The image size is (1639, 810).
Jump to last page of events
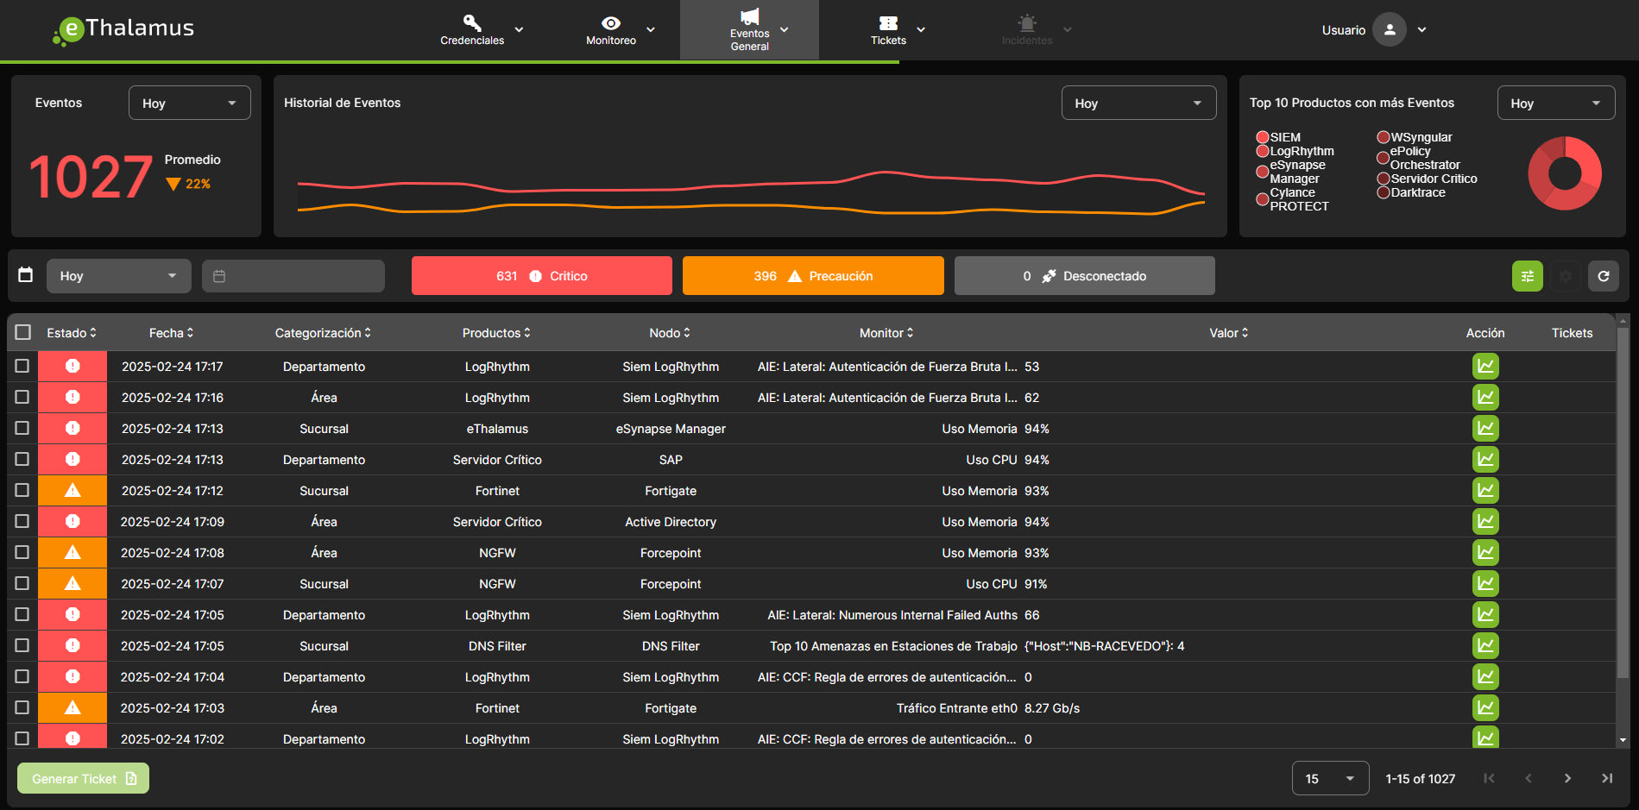(x=1607, y=778)
